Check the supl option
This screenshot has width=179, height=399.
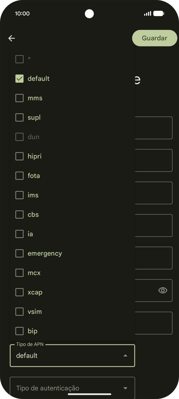[19, 117]
